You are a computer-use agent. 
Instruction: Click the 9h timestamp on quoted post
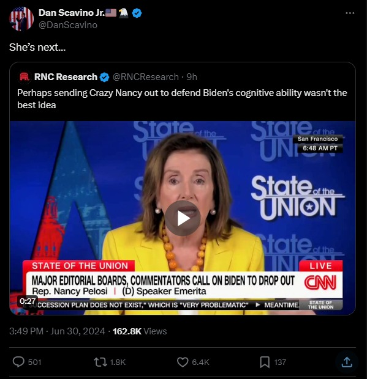coord(192,77)
